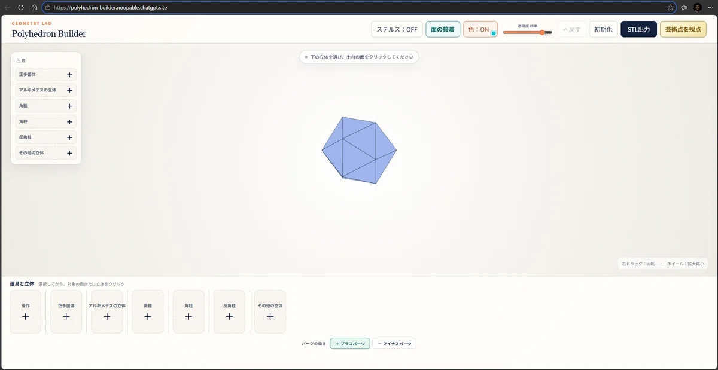
Task: Click the site lock icon in address bar
Action: [48, 7]
